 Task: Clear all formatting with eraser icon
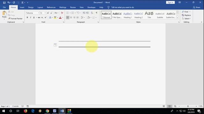click(62, 13)
